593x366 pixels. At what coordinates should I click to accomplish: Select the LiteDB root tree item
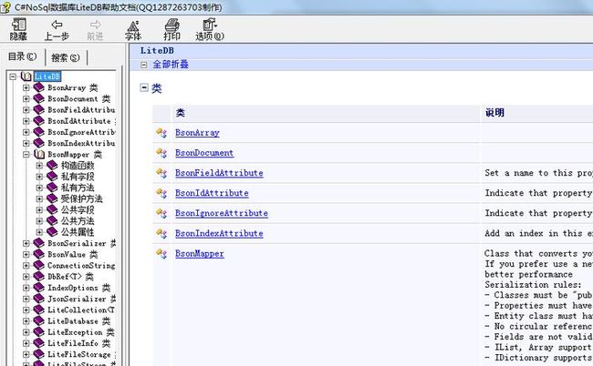click(47, 76)
